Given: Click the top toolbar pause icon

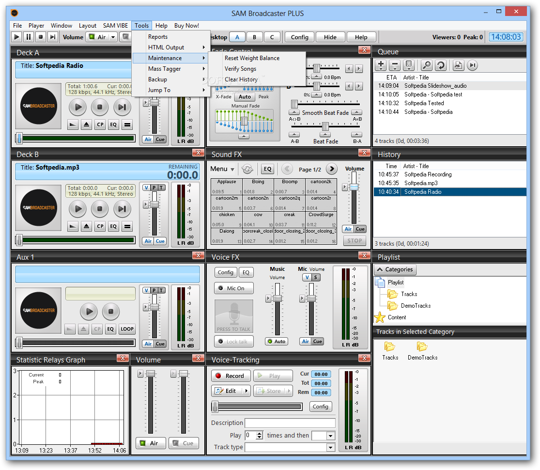Looking at the screenshot, I should point(29,36).
